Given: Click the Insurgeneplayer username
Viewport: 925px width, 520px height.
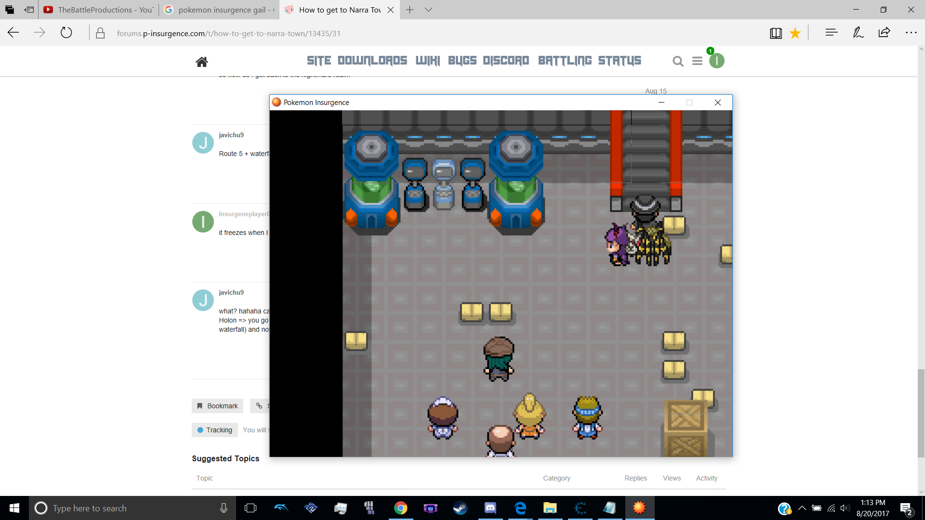Looking at the screenshot, I should [x=244, y=214].
